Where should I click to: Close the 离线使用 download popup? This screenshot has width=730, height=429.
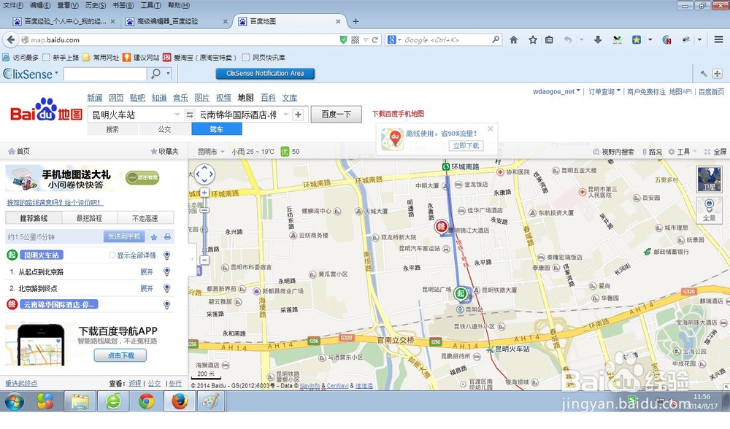(491, 129)
